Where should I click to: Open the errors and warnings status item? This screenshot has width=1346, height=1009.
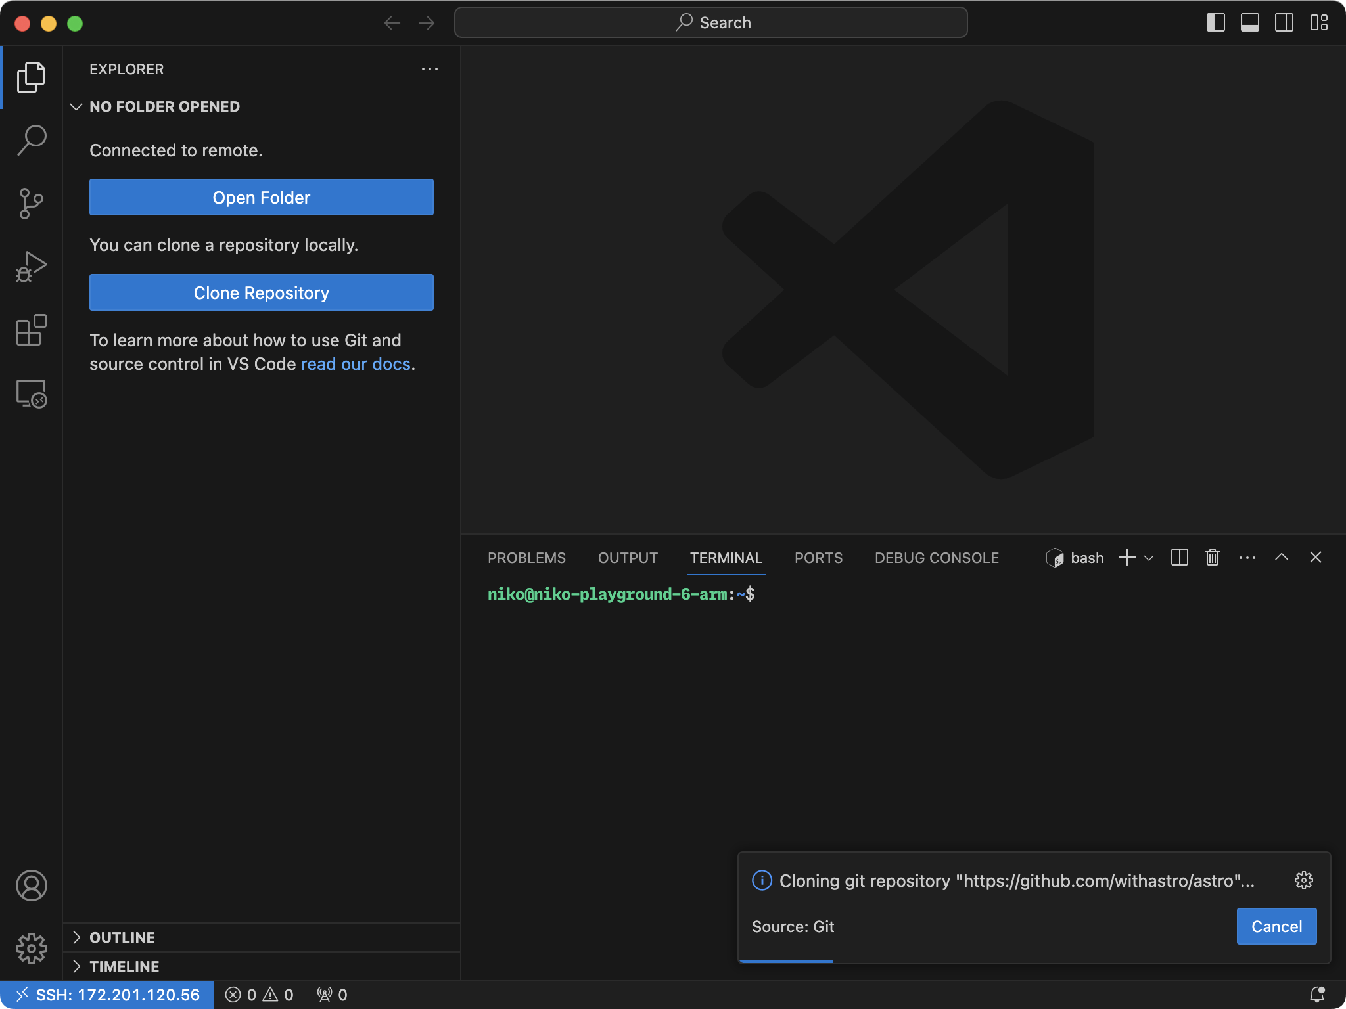pos(259,995)
